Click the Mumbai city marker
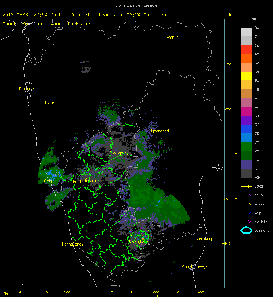This screenshot has width=273, height=297. (26, 89)
